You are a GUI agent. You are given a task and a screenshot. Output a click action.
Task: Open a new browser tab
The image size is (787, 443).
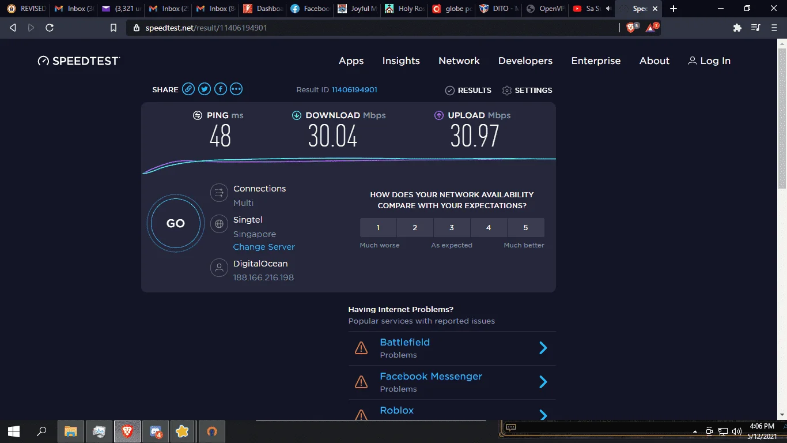tap(674, 9)
